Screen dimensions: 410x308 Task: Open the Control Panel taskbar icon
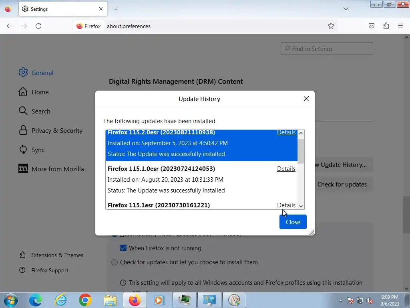tap(209, 300)
